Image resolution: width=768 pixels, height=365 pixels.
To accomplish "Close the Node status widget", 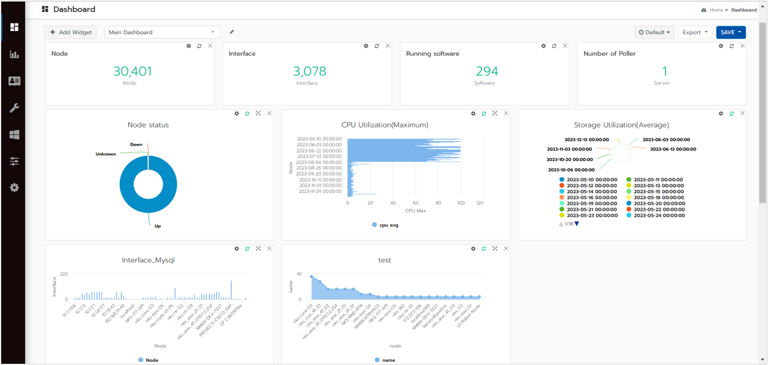I will pyautogui.click(x=270, y=114).
